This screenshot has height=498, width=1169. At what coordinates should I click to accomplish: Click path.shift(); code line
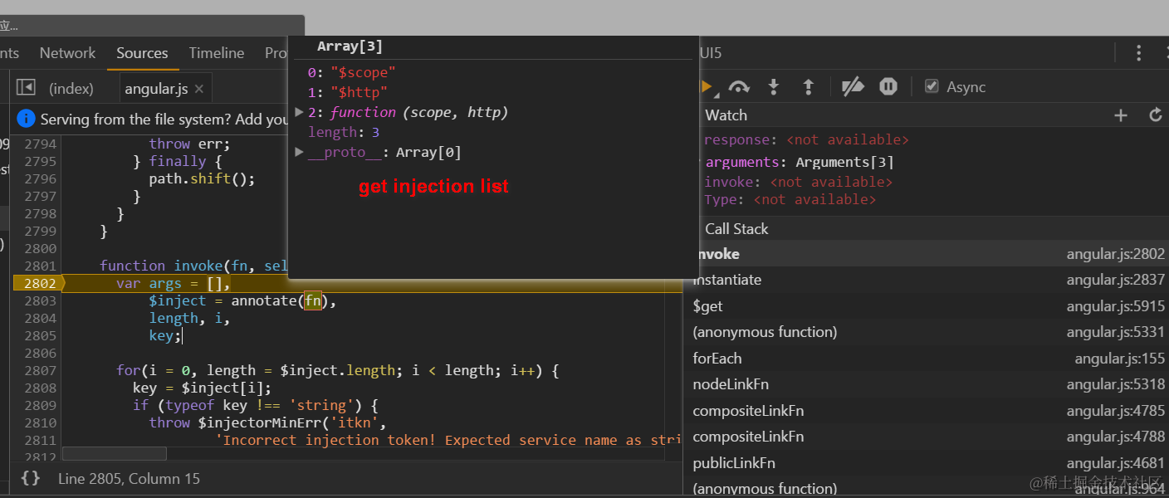pyautogui.click(x=202, y=178)
